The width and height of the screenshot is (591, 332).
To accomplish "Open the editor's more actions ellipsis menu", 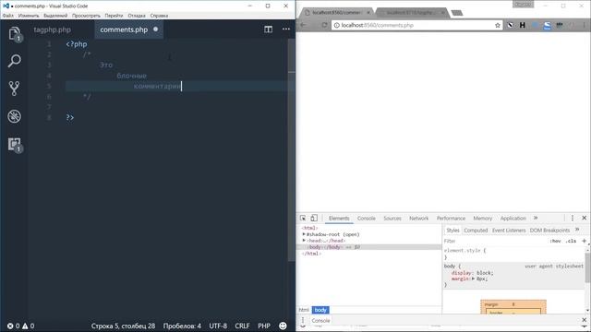I will (x=286, y=29).
